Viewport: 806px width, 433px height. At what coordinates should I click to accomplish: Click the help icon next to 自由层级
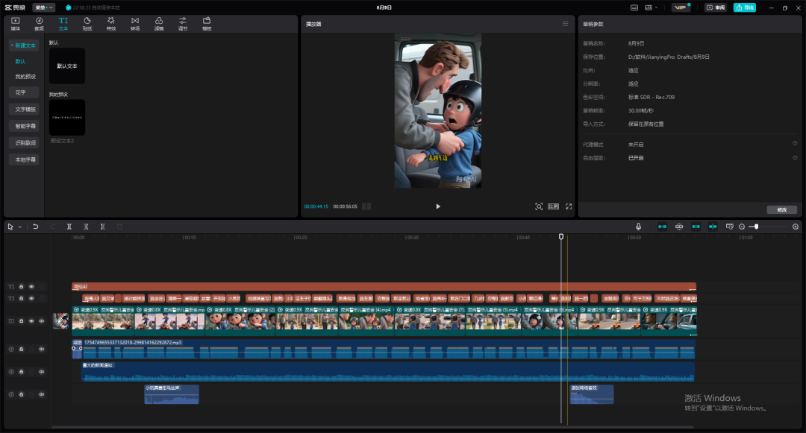tap(795, 157)
